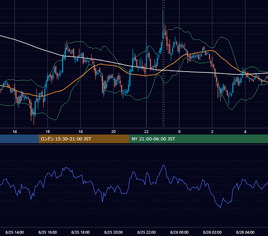Click the blue oscillator line's highest peak
The image size is (268, 236).
point(164,165)
